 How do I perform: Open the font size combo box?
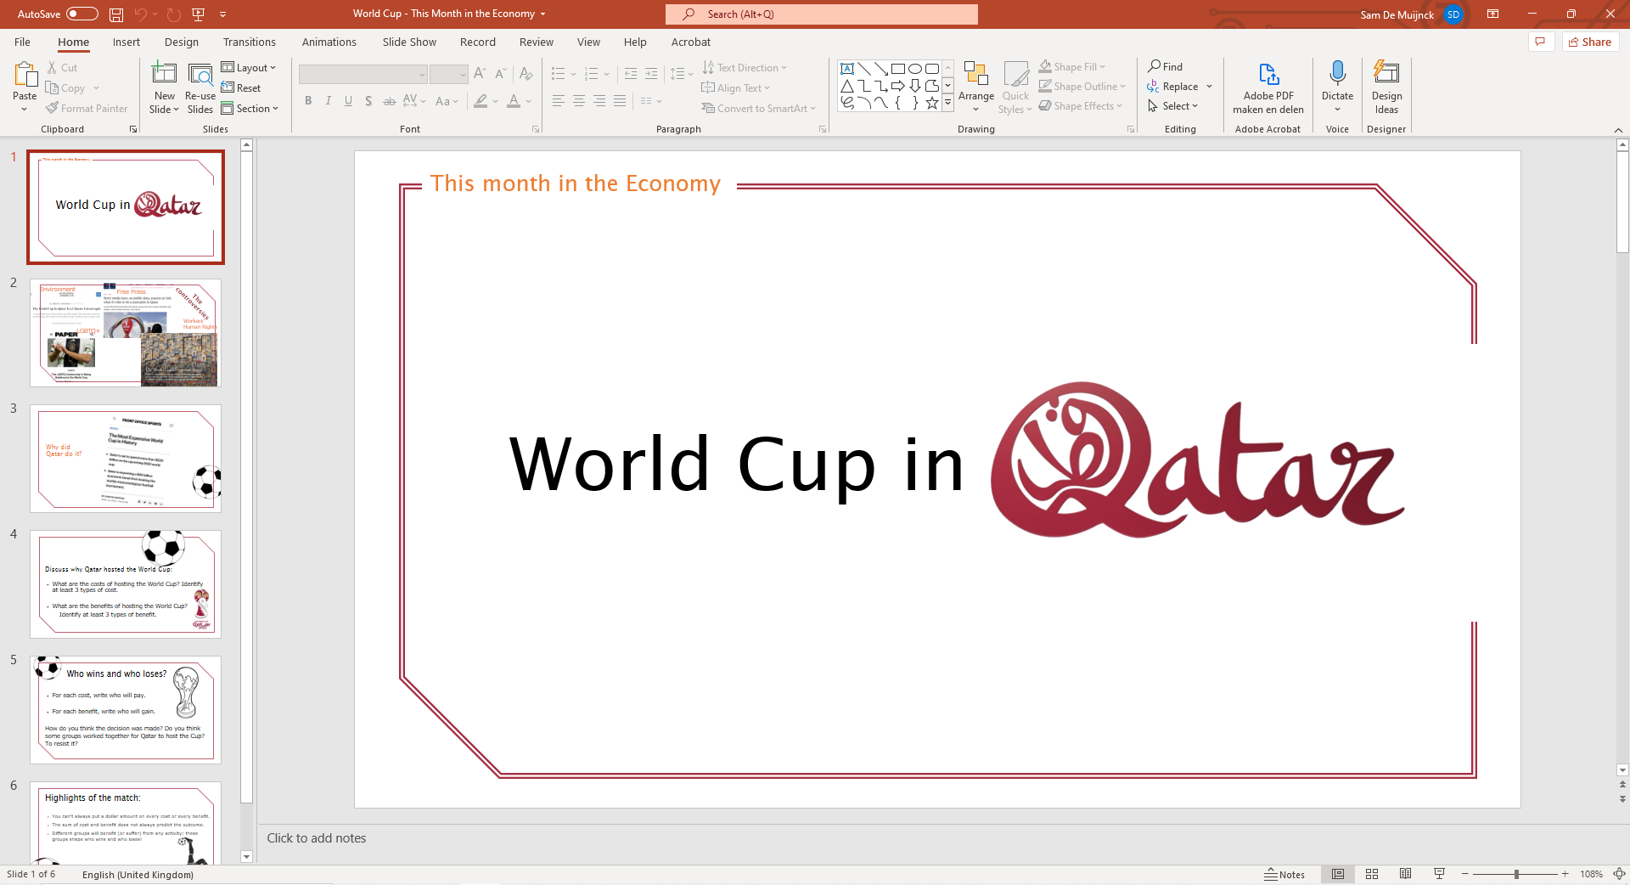[448, 75]
